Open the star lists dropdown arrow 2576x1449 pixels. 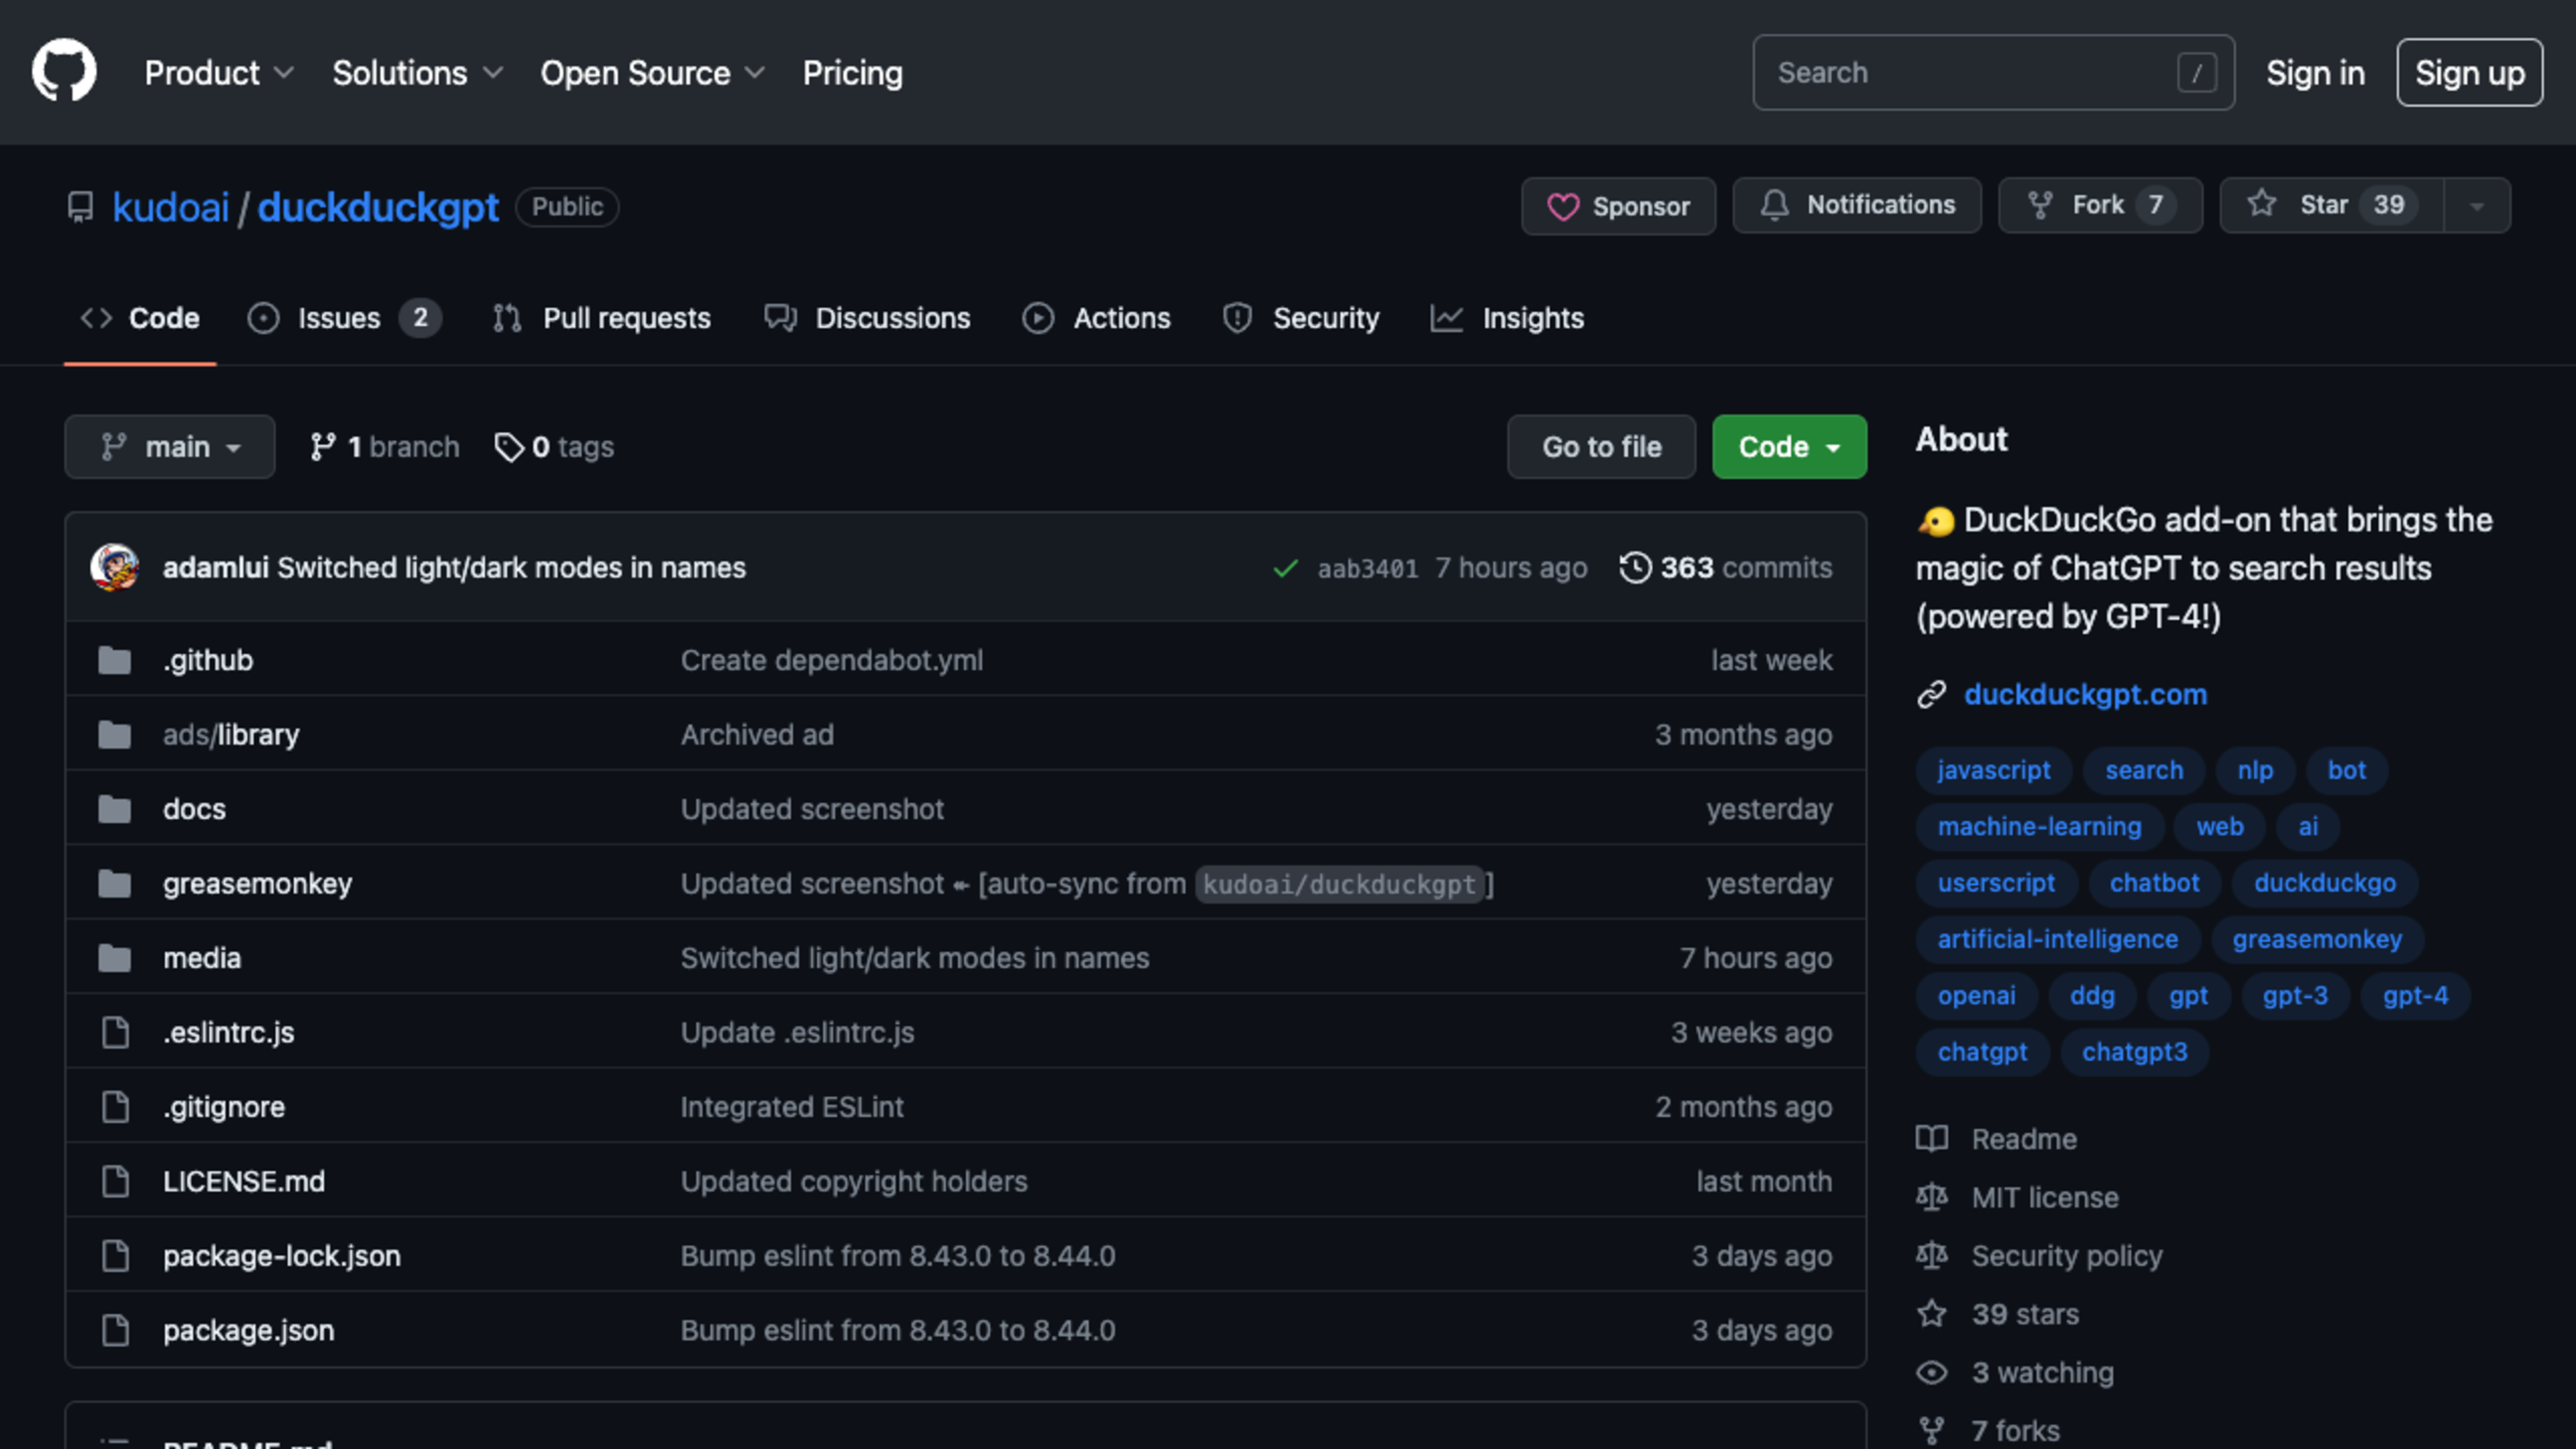pyautogui.click(x=2477, y=206)
